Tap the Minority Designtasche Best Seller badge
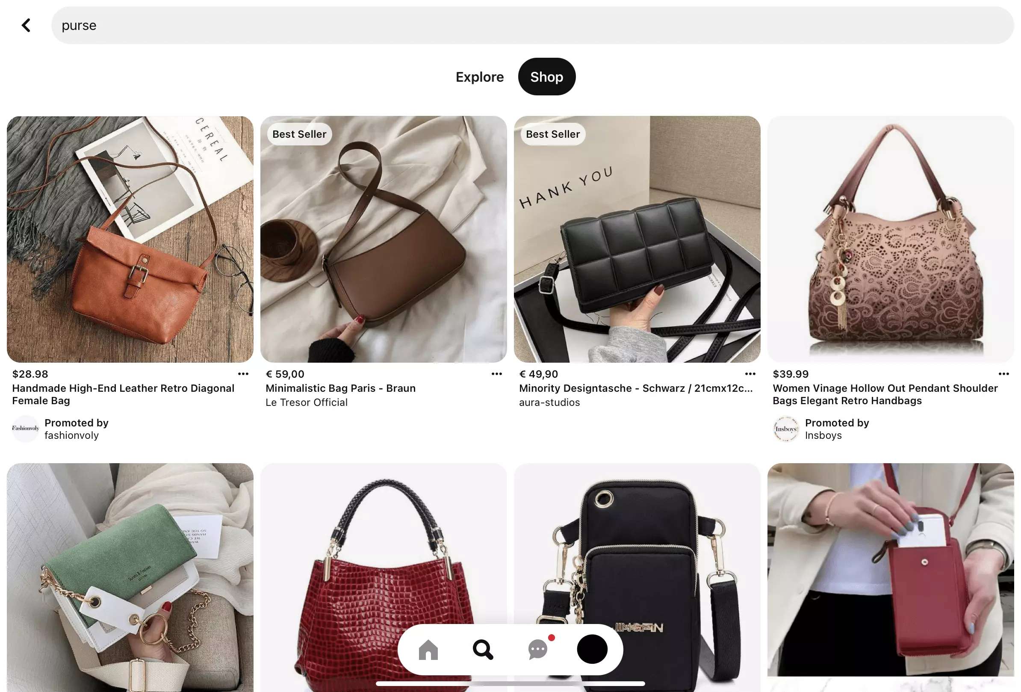Image resolution: width=1021 pixels, height=692 pixels. [x=552, y=134]
